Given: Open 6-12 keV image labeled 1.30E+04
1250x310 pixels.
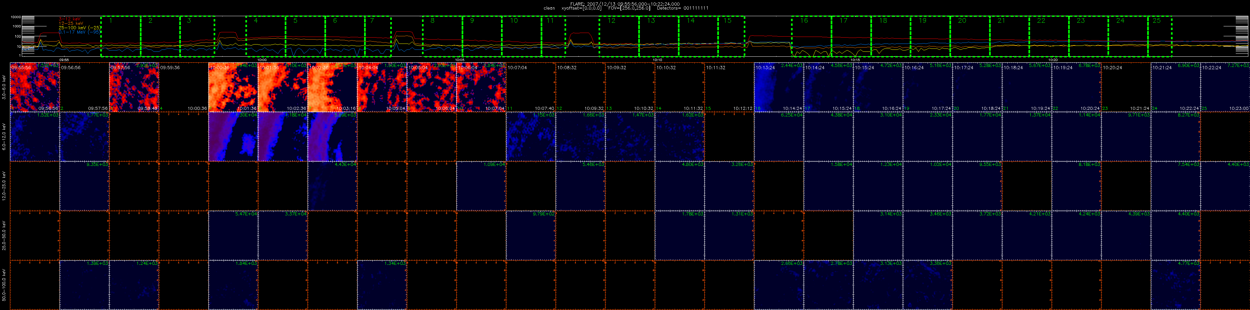Looking at the screenshot, I should click(x=233, y=137).
